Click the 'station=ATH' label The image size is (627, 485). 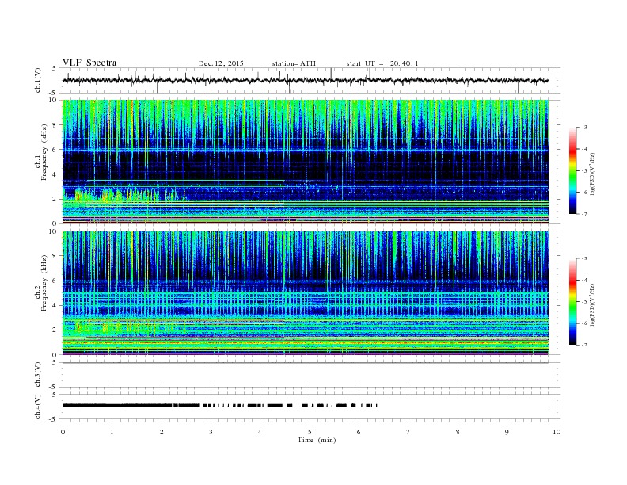tap(294, 63)
